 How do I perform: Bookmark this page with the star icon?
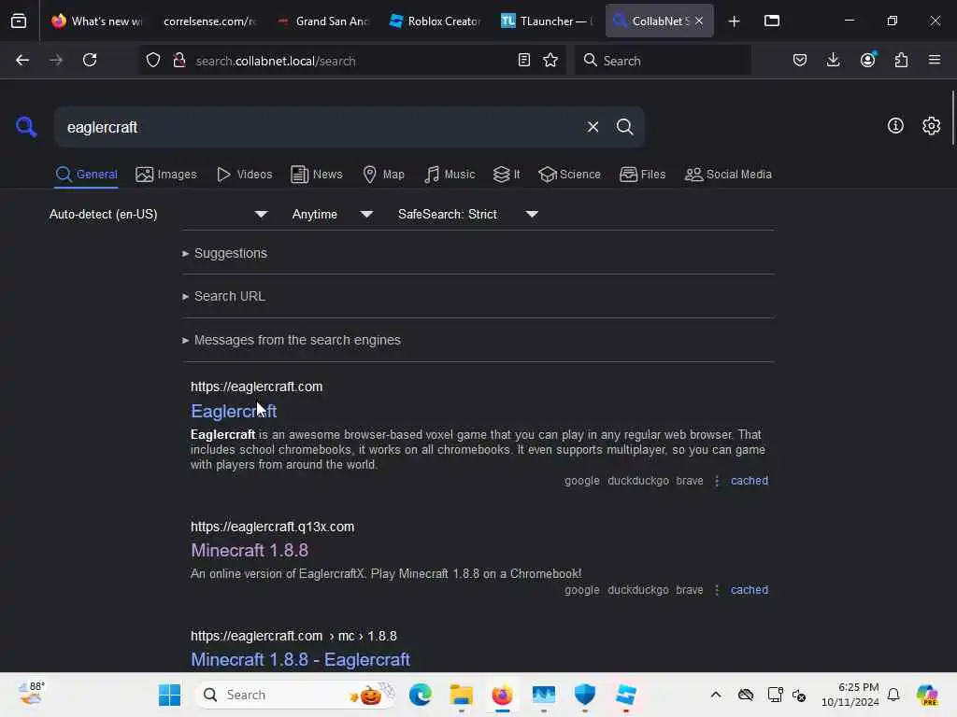tap(550, 61)
